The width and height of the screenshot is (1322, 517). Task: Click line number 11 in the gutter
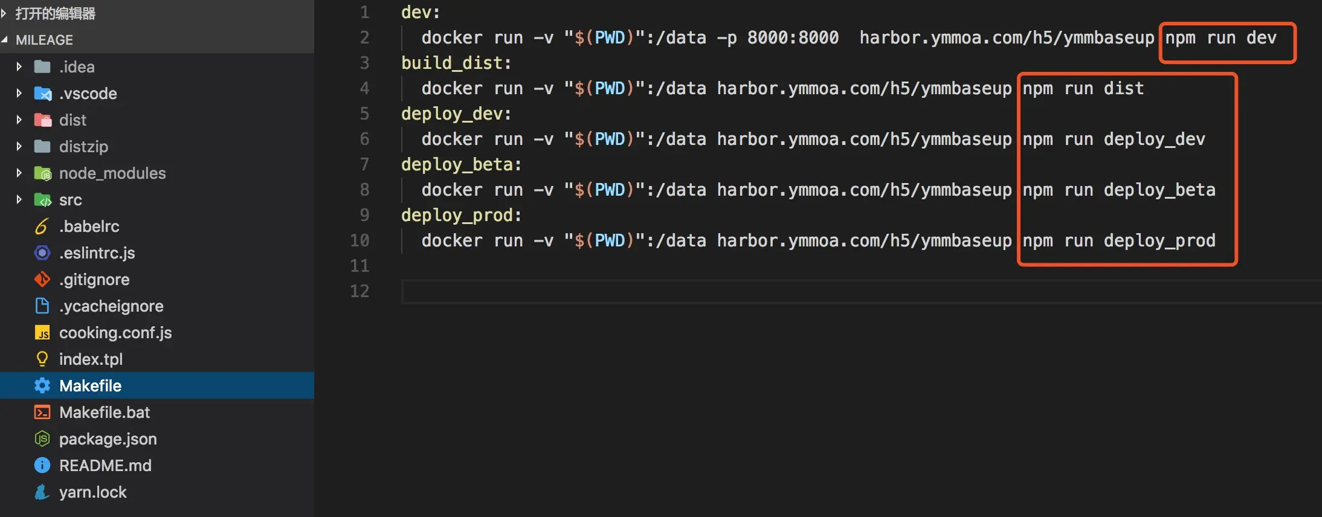click(360, 266)
